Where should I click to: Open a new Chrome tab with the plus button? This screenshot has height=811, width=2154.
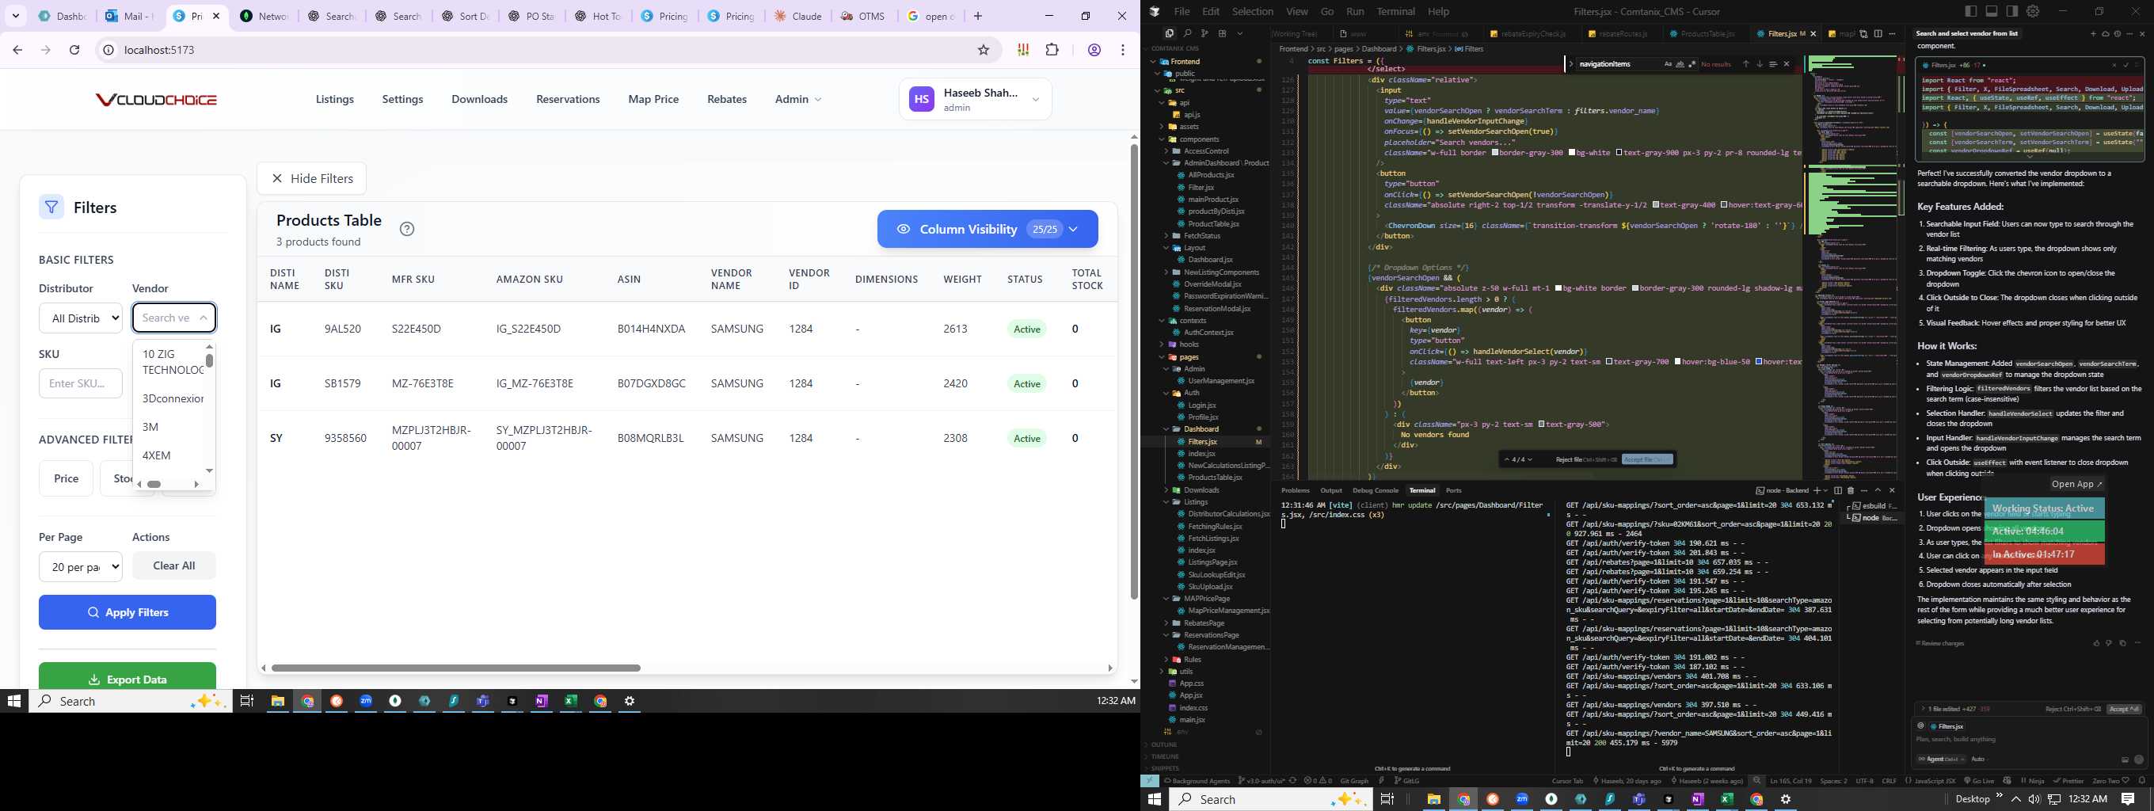[977, 16]
